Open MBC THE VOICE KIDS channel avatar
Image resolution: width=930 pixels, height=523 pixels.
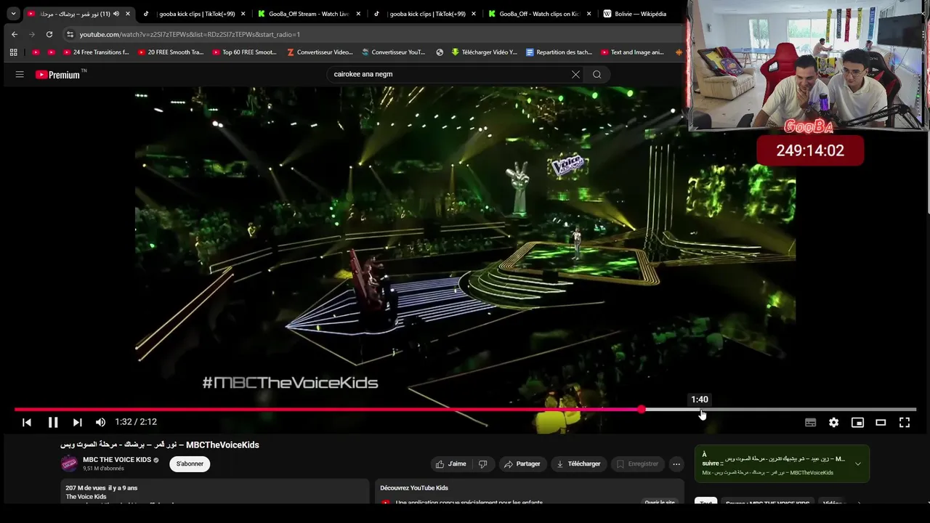pos(69,463)
